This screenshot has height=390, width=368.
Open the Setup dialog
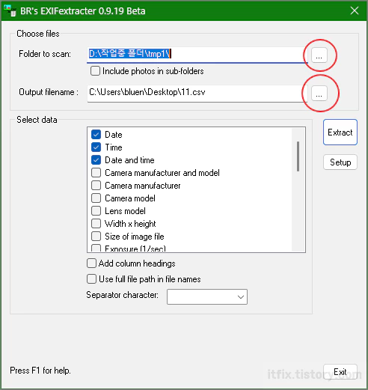(x=340, y=162)
